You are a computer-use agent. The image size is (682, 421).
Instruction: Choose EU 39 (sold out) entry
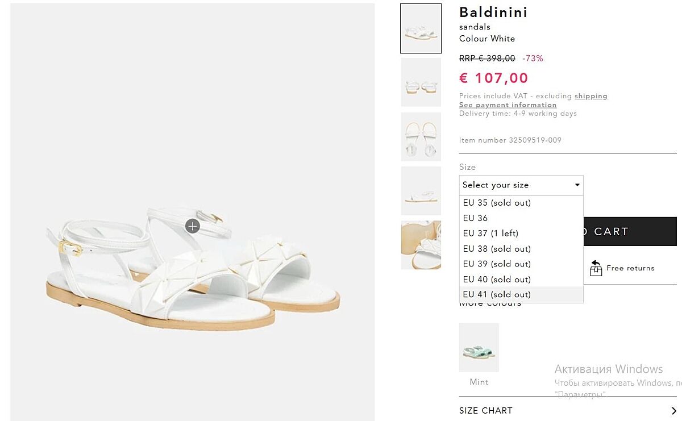pyautogui.click(x=497, y=264)
